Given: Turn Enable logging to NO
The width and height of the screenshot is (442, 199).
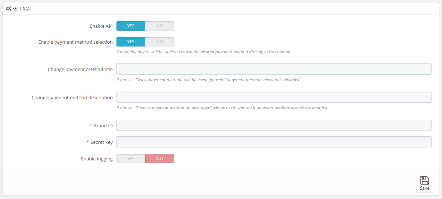Looking at the screenshot, I should pos(160,159).
